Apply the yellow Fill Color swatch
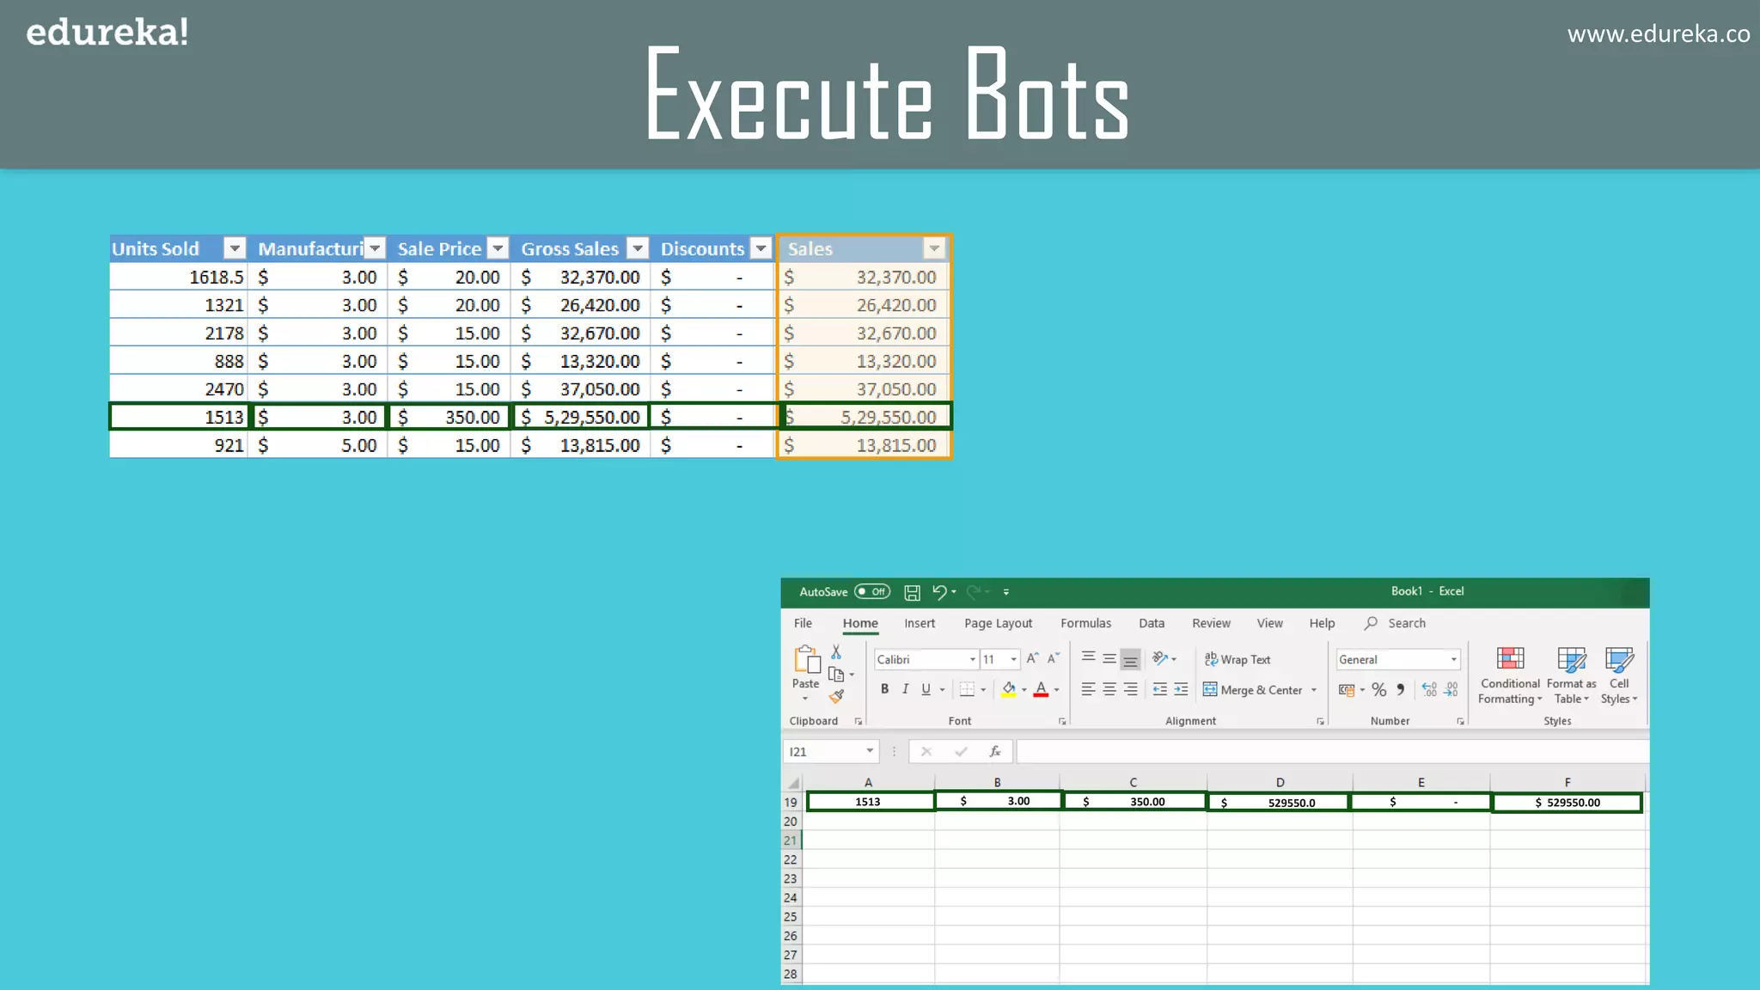This screenshot has height=990, width=1760. click(x=1008, y=689)
